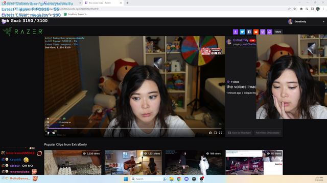Open Discord from the taskbar
The image size is (327, 183).
click(x=186, y=179)
